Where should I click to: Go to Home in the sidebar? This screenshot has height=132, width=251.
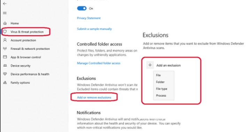(15, 23)
